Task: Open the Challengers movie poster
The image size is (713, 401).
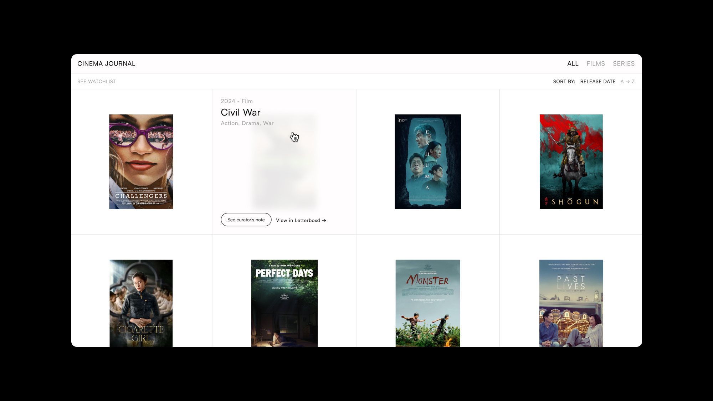Action: coord(141,161)
